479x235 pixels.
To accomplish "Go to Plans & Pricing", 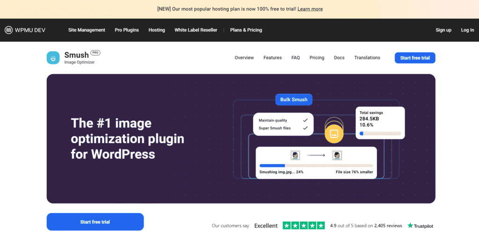I will (246, 30).
